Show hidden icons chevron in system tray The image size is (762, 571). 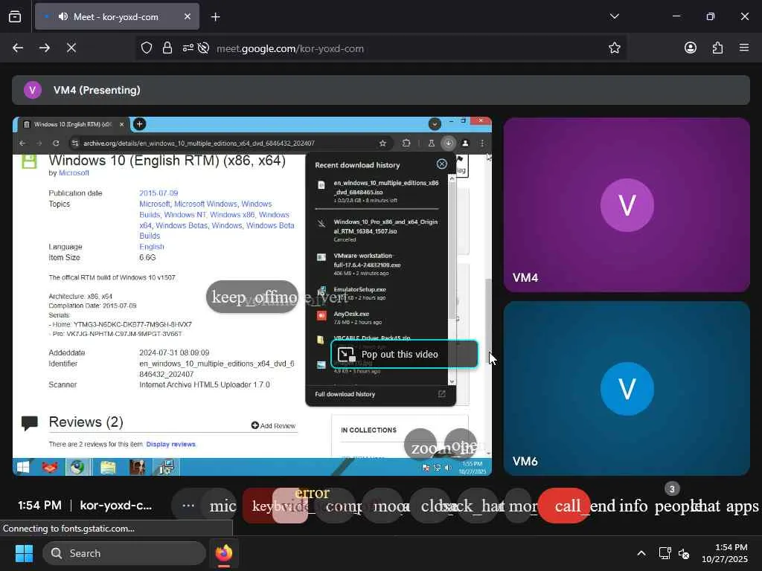click(641, 553)
